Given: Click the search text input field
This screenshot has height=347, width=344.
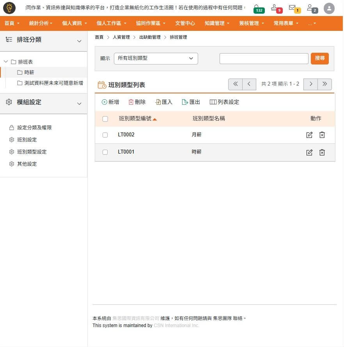Looking at the screenshot, I should [x=264, y=58].
